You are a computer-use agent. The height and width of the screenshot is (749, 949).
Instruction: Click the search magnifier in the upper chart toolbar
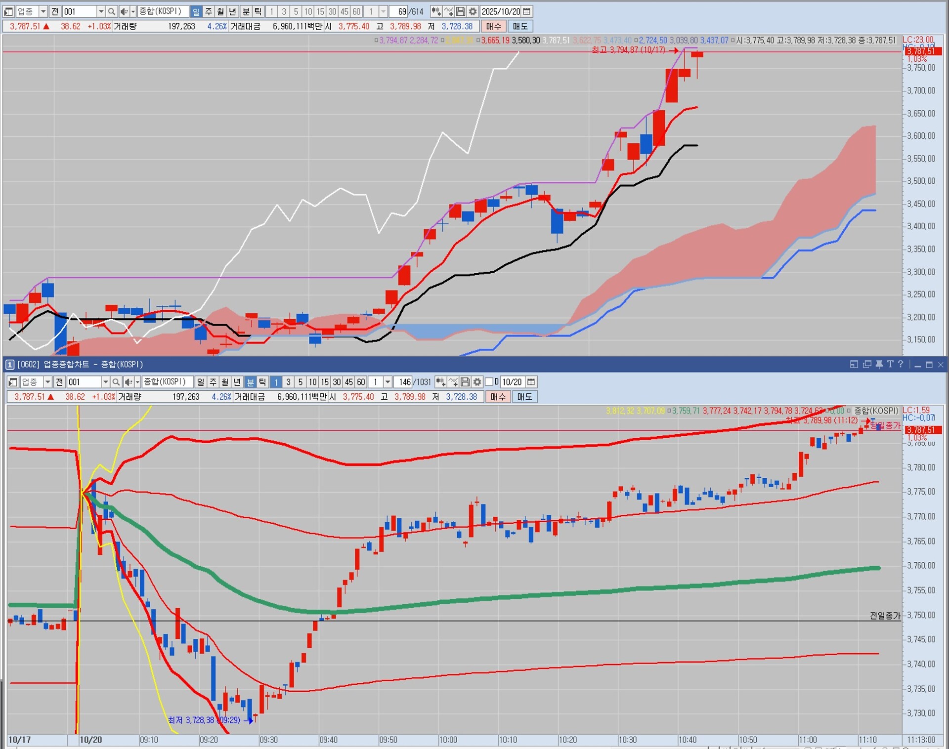point(112,11)
